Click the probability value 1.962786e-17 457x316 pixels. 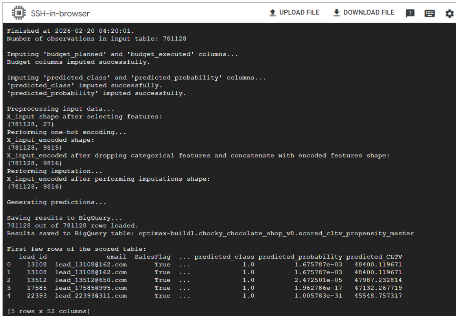pyautogui.click(x=318, y=288)
